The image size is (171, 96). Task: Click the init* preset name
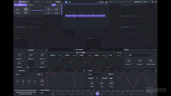tap(69, 2)
